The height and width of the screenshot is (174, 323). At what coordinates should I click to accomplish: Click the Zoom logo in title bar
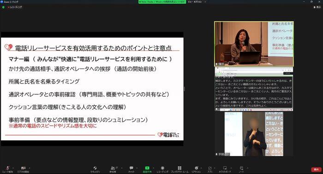[2, 2]
